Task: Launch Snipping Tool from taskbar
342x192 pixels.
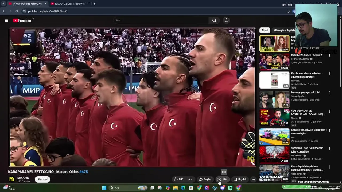Action: pos(160,188)
